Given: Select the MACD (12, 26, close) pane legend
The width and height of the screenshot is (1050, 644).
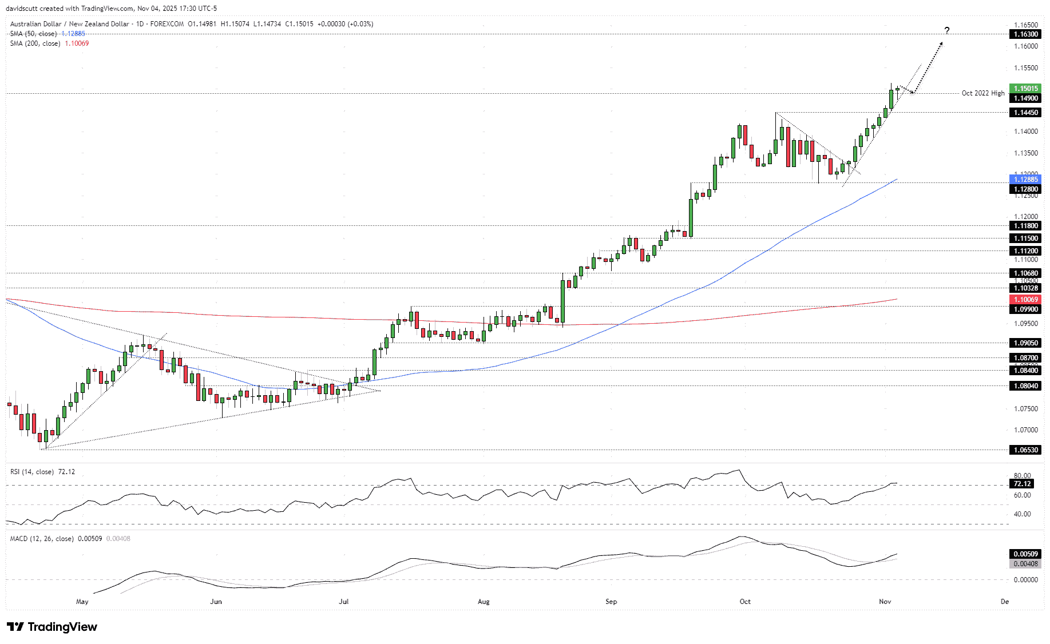Looking at the screenshot, I should coord(42,538).
